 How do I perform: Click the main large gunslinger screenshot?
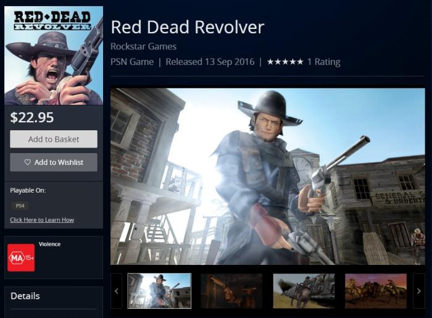point(267,177)
